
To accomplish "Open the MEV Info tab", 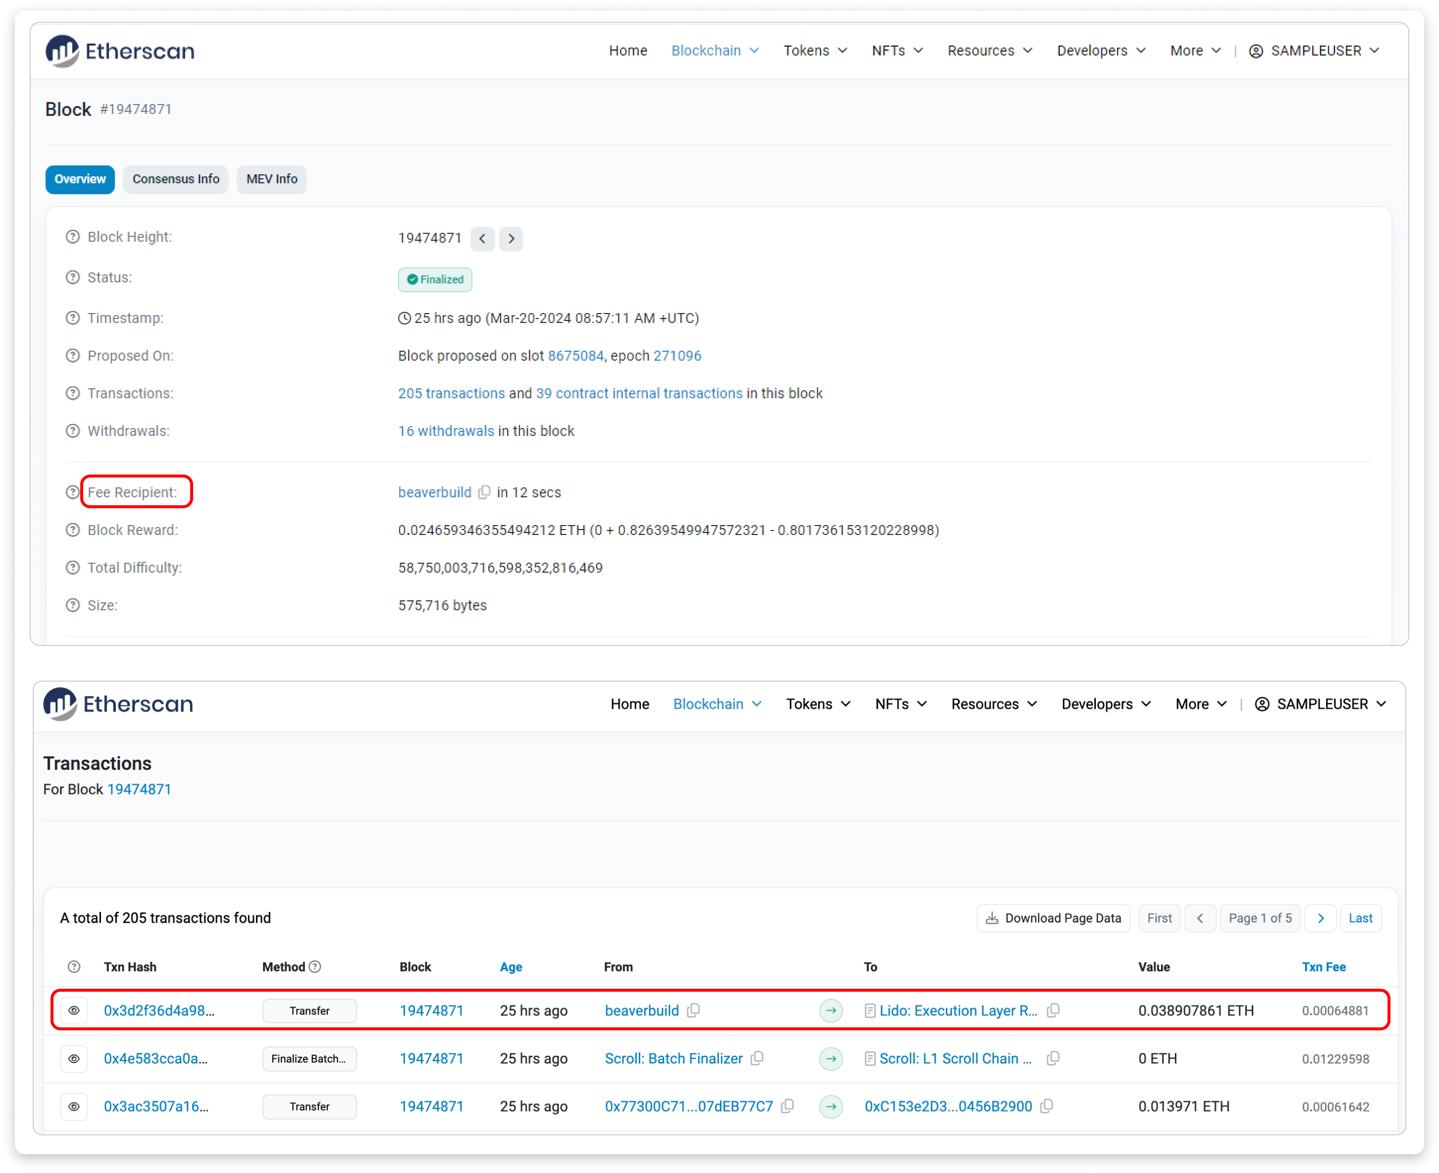I will pyautogui.click(x=271, y=179).
